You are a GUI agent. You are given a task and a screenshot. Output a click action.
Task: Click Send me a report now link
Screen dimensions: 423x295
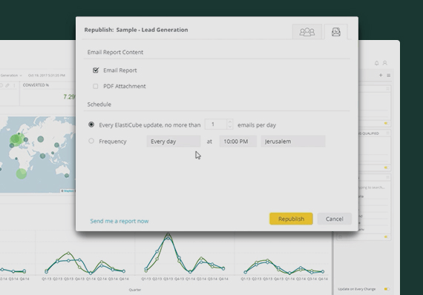tap(119, 221)
